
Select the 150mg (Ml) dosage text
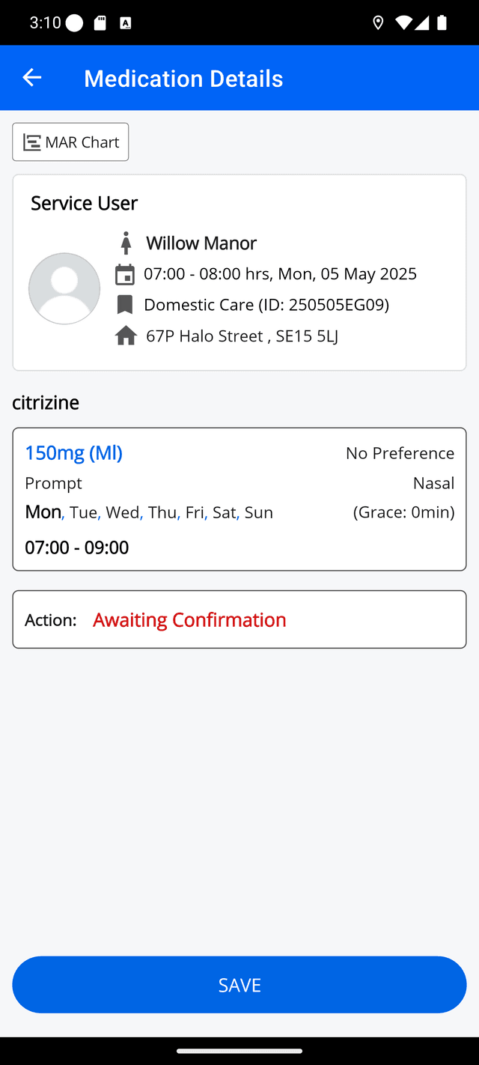point(73,452)
